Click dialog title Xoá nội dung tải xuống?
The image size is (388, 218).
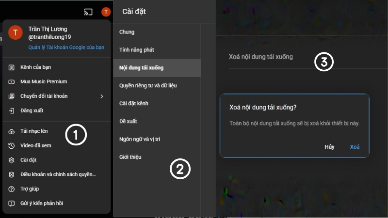(x=263, y=107)
